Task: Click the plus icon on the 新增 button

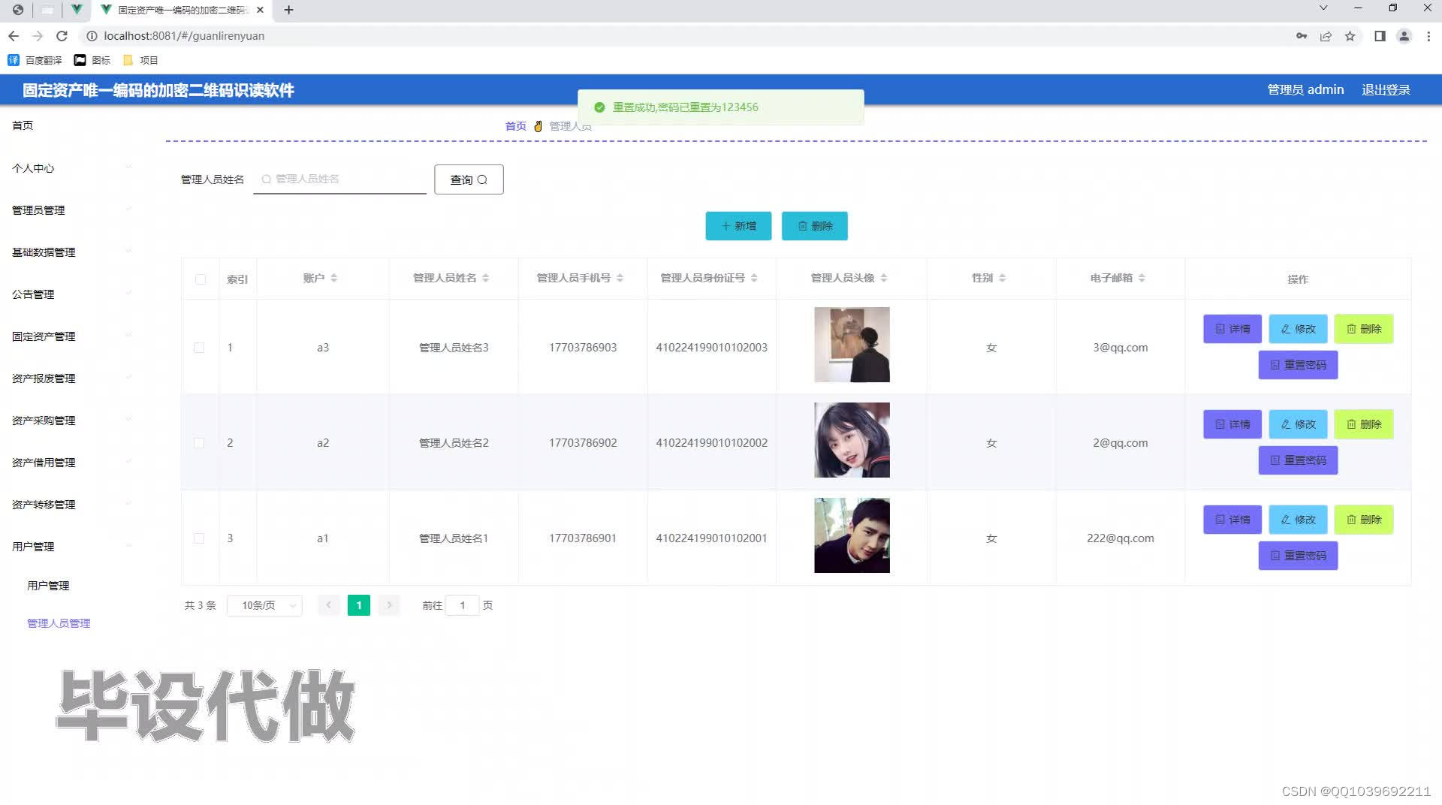Action: coord(726,225)
